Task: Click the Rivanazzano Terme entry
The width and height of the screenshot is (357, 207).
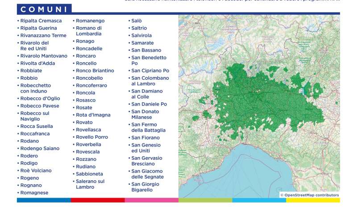Action: 43,36
